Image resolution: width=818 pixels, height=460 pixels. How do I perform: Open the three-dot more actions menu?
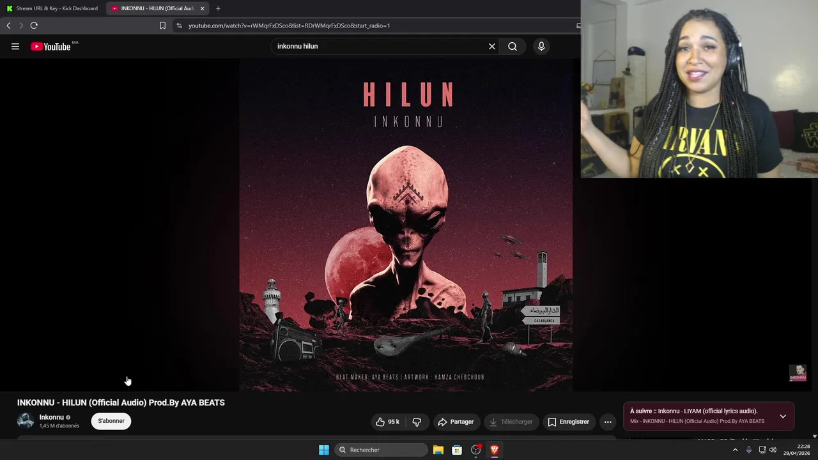tap(608, 422)
